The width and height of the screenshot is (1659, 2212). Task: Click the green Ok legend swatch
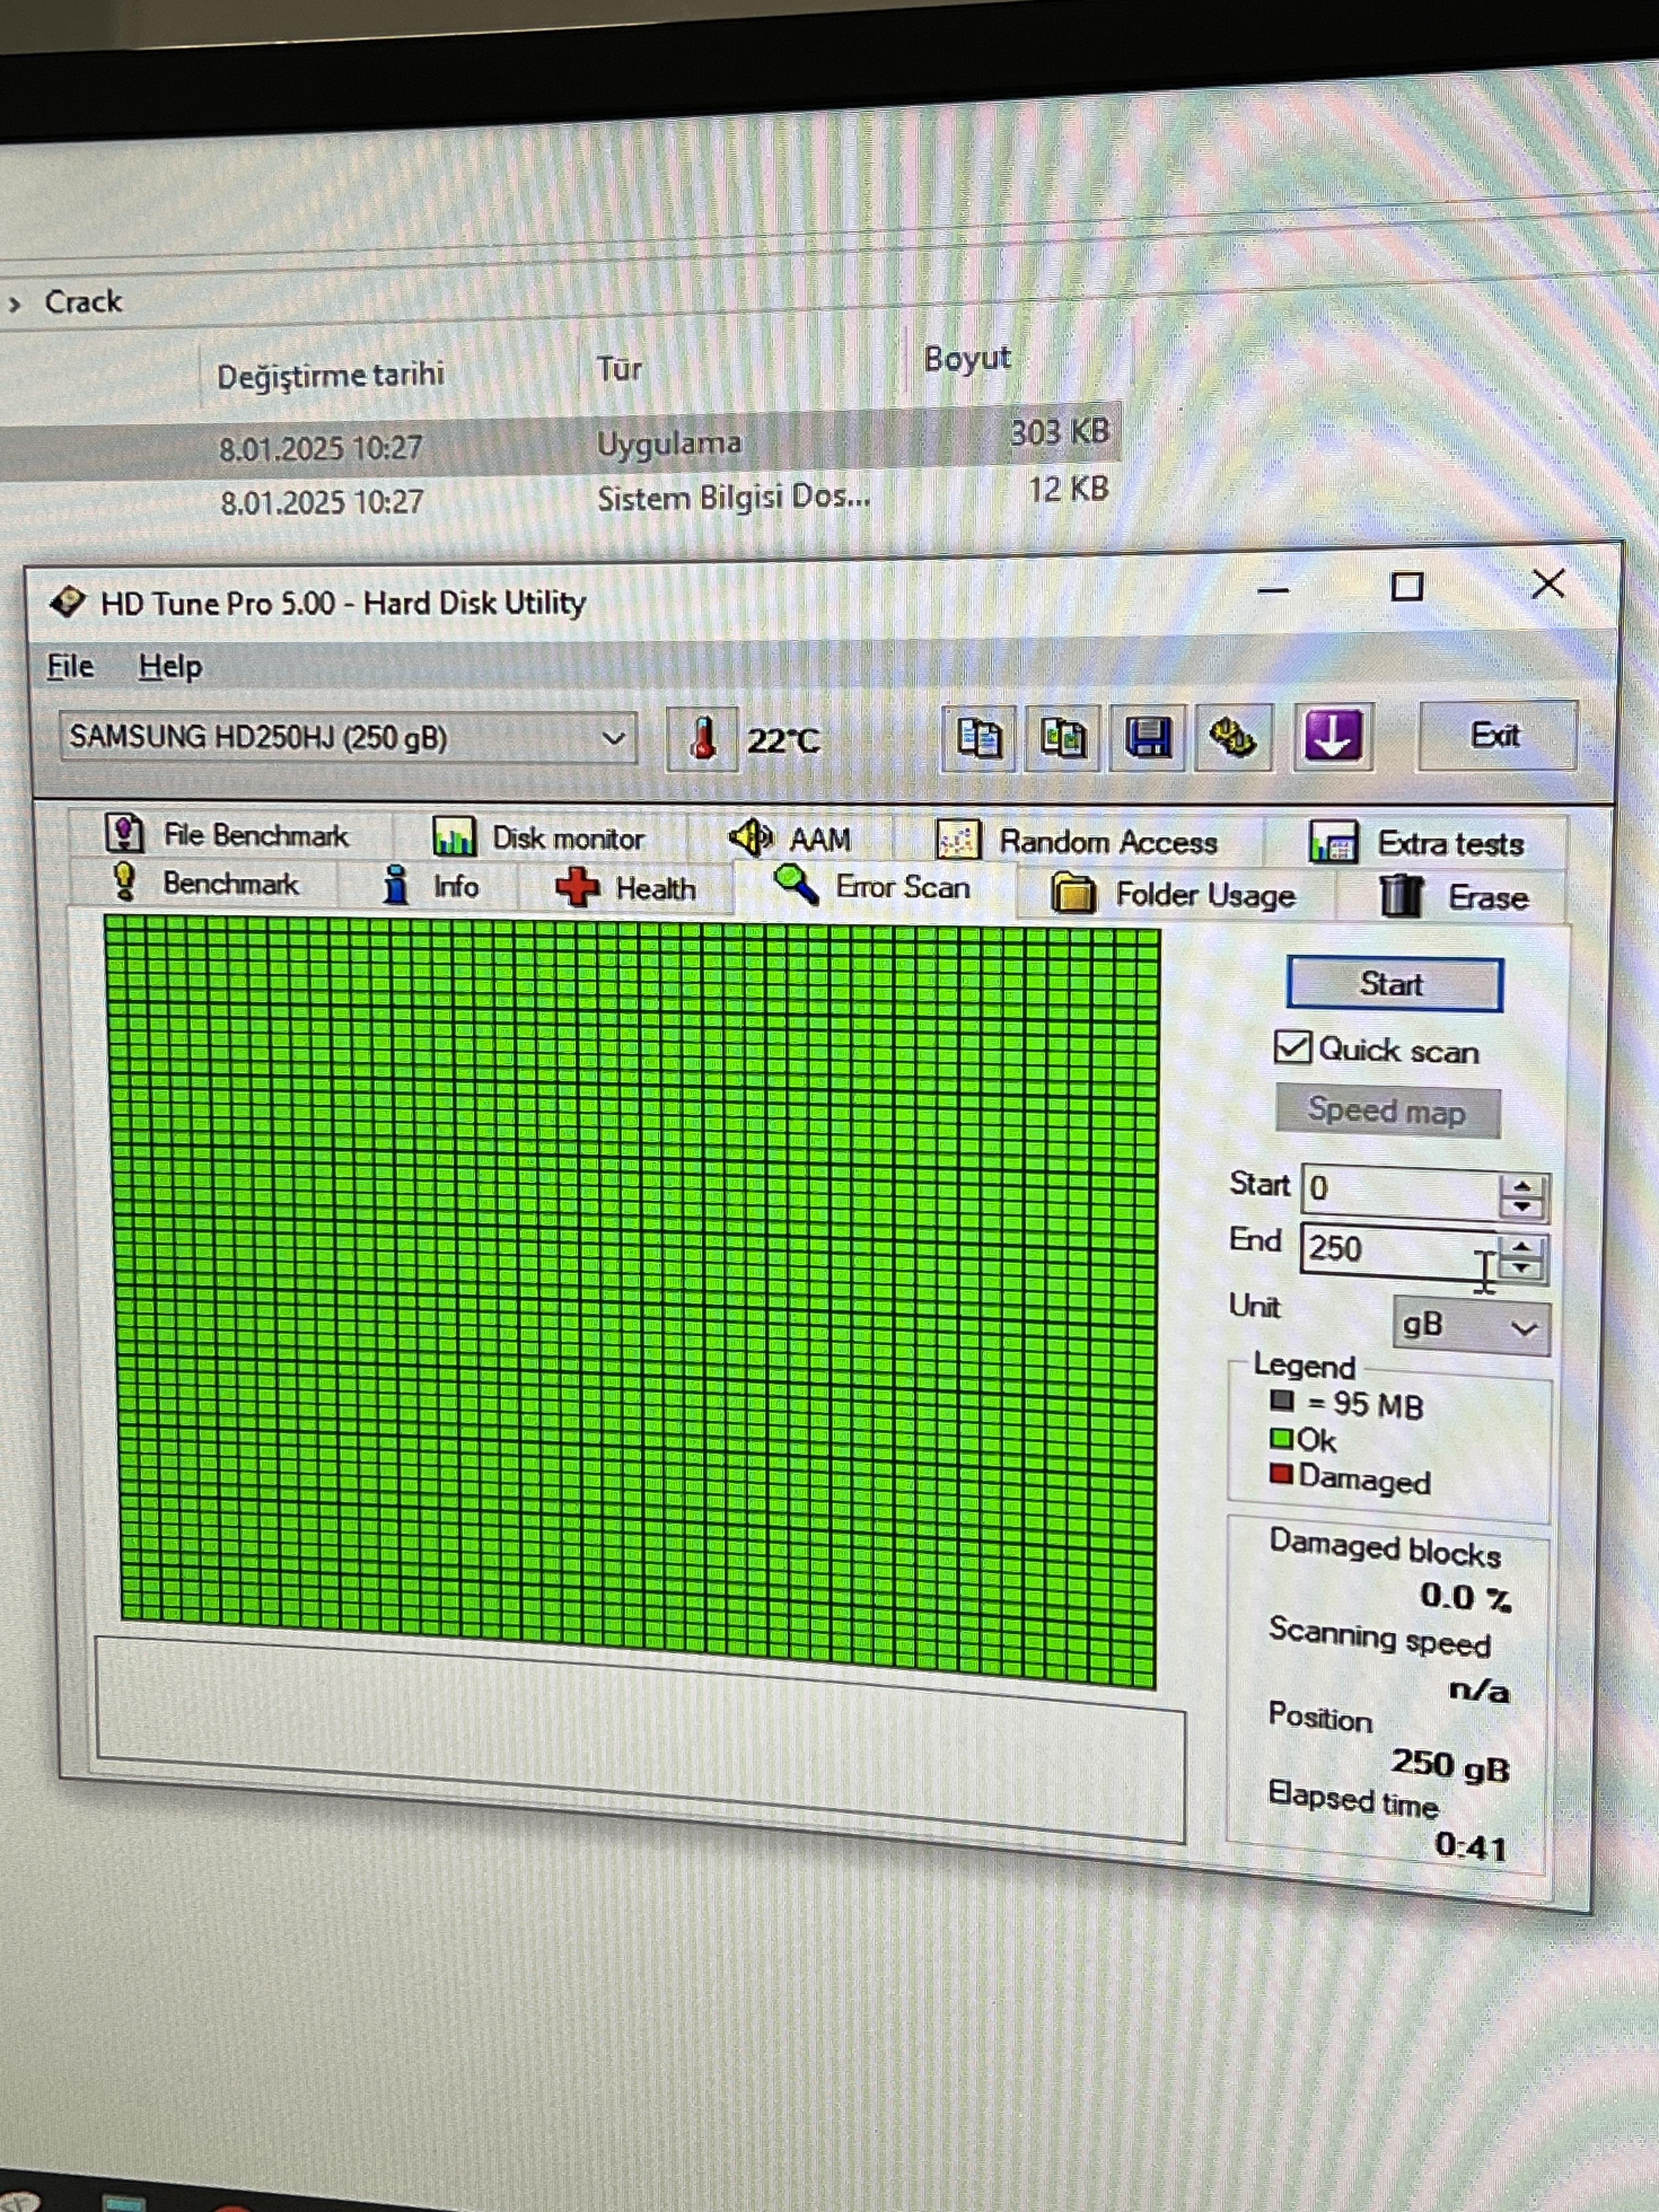click(x=1281, y=1438)
